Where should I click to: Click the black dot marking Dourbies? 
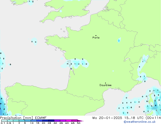(x=105, y=83)
